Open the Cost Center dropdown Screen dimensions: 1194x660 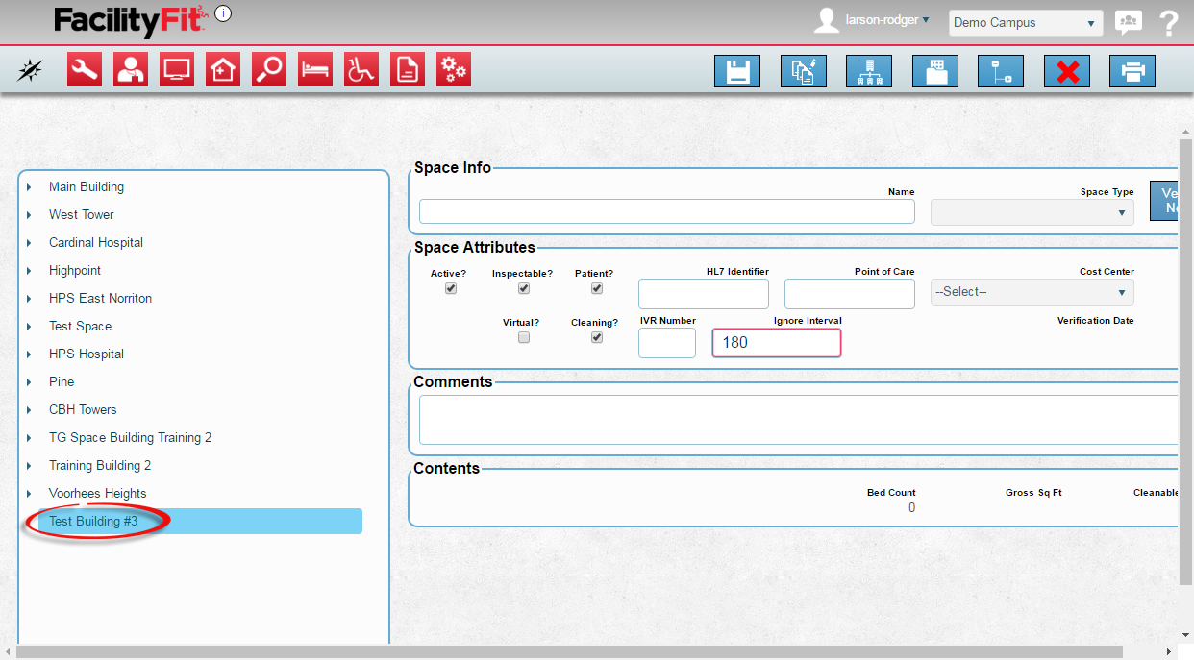click(1032, 292)
